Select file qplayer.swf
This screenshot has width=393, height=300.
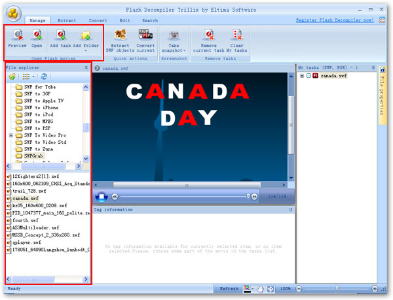coord(27,242)
